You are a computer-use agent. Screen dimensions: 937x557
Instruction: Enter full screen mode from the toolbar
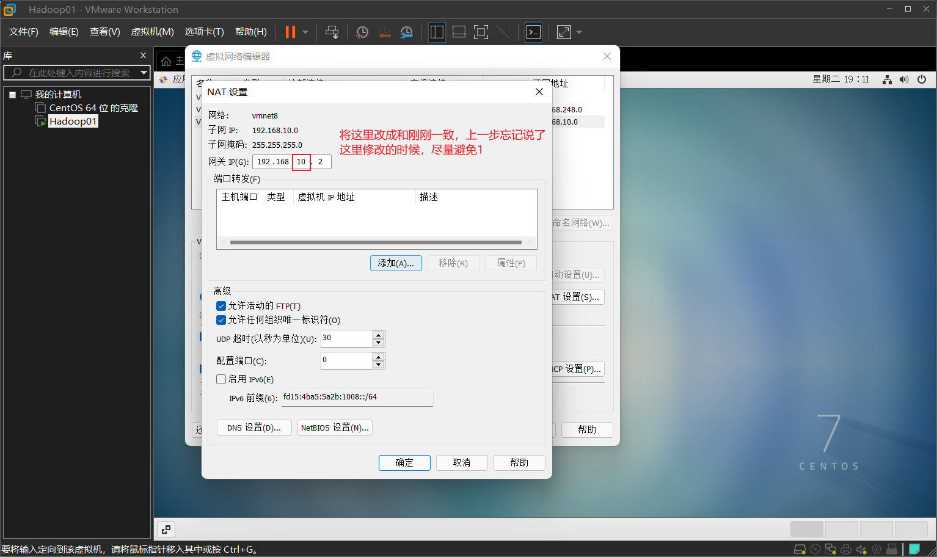[481, 32]
